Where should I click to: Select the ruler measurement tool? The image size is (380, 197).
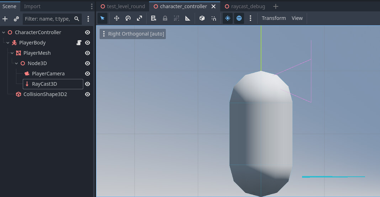point(188,18)
